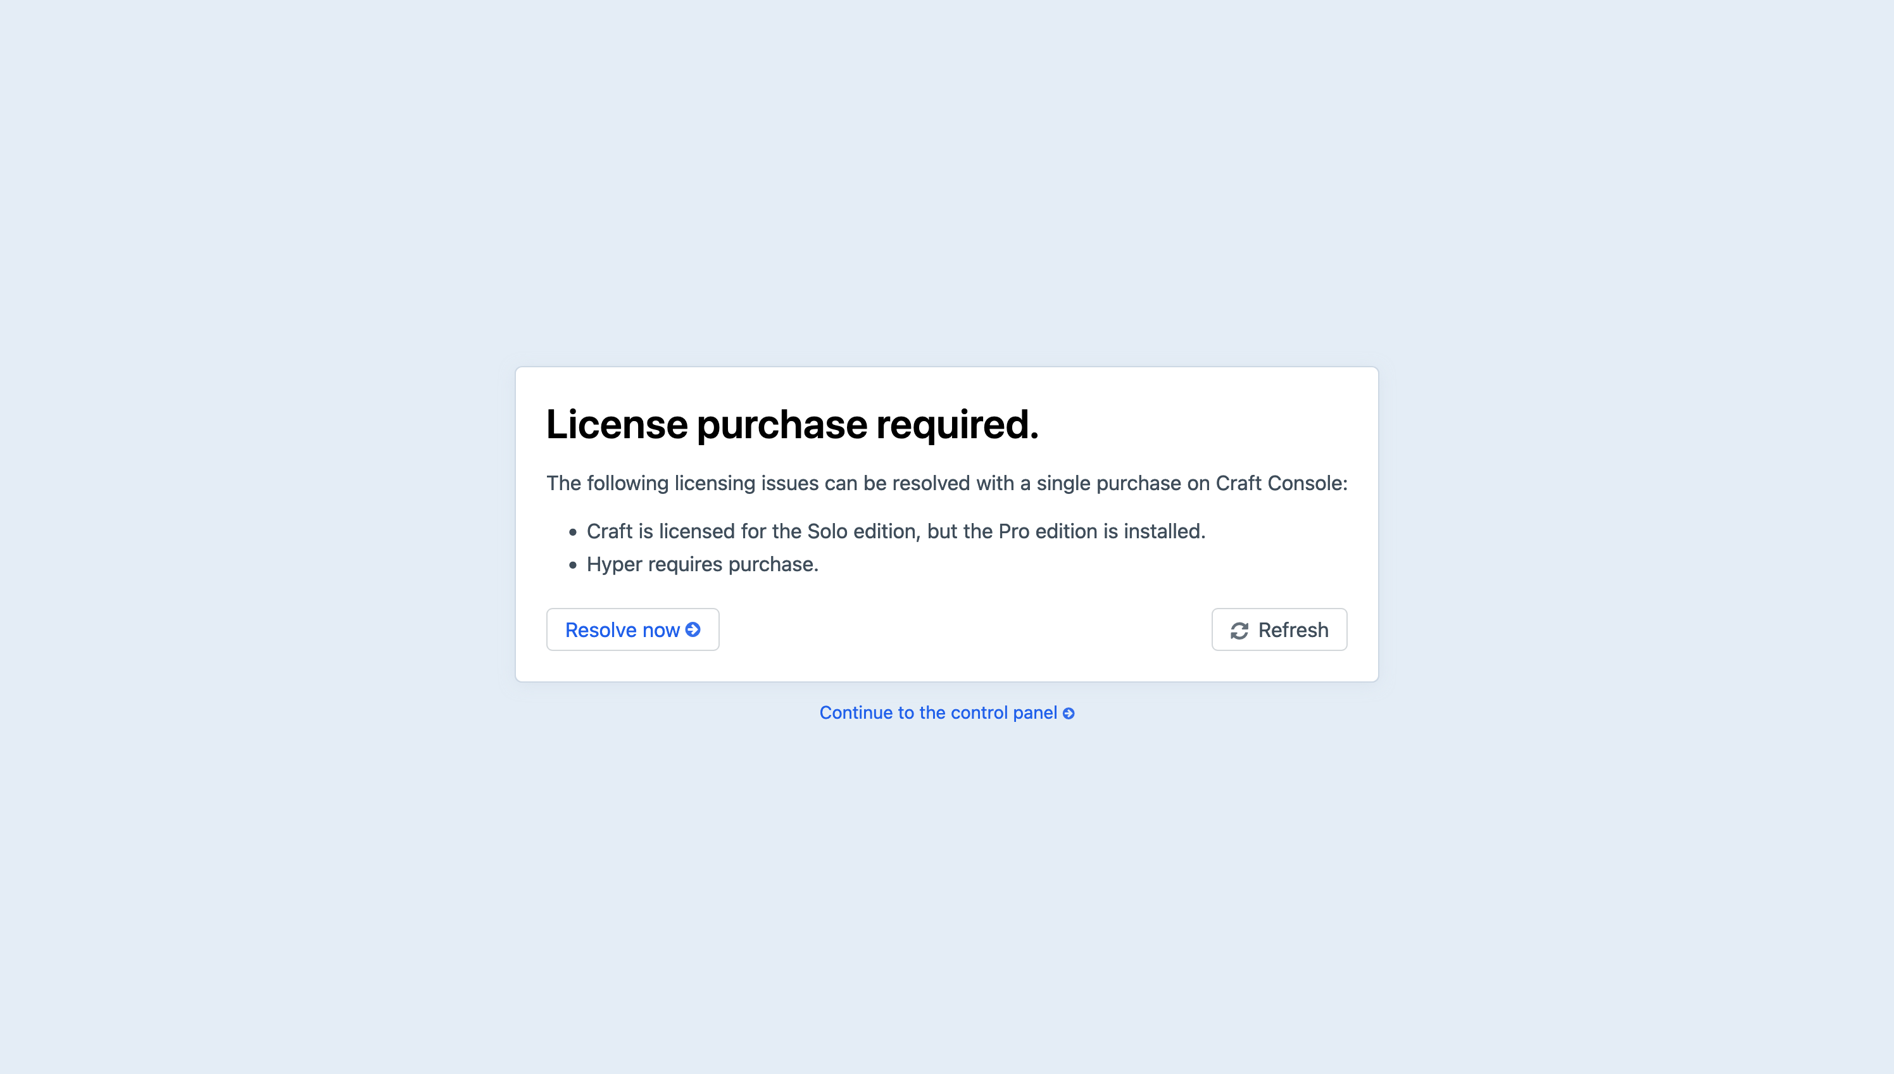Click the circular arrows refresh icon
Image resolution: width=1894 pixels, height=1074 pixels.
[1239, 631]
